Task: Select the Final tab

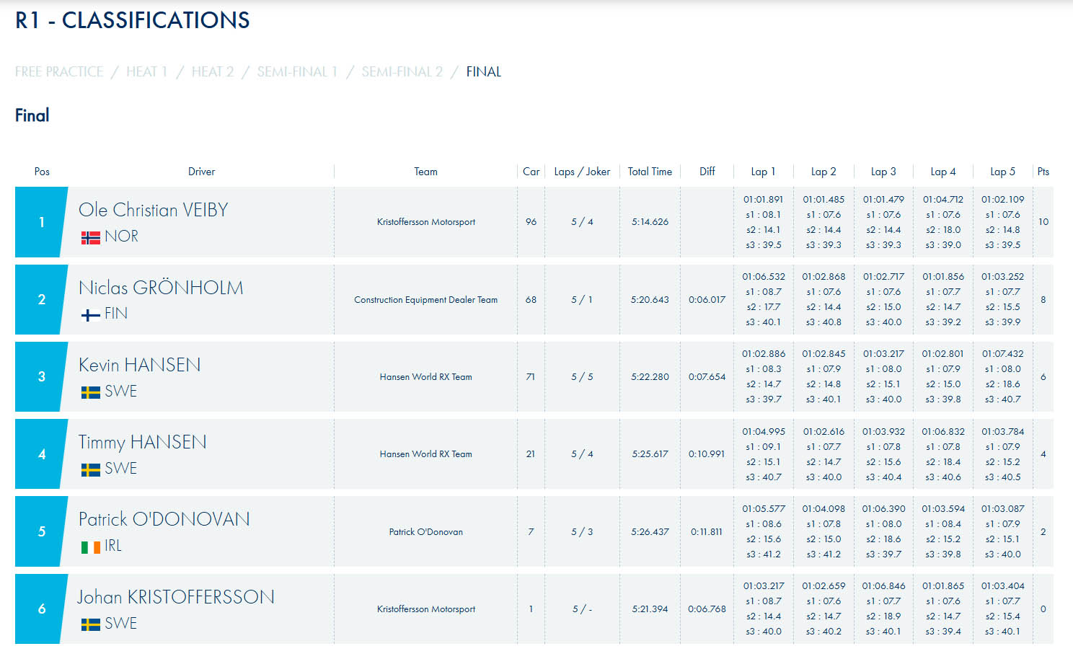Action: (484, 72)
